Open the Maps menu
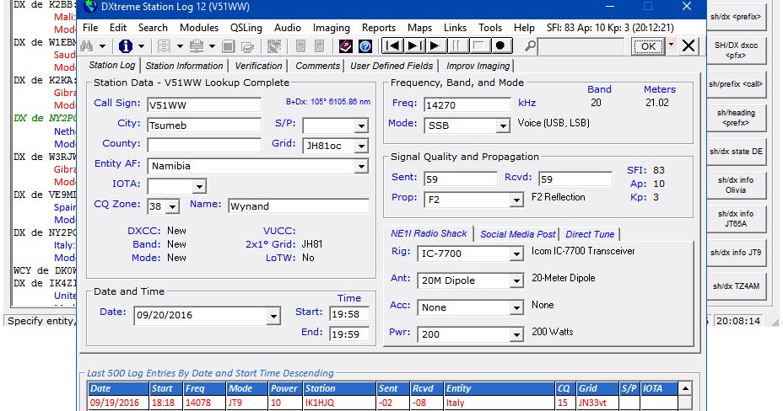The width and height of the screenshot is (783, 411). (x=419, y=28)
